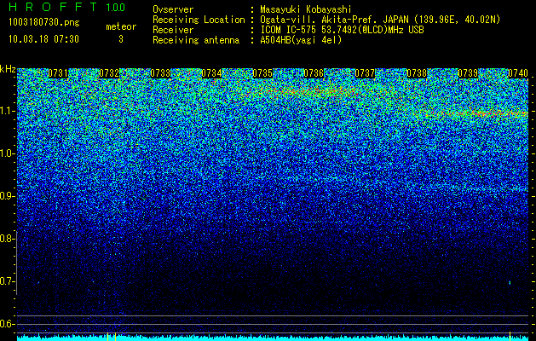Click the filename 1003180730.png
This screenshot has height=341, width=536.
tap(44, 23)
